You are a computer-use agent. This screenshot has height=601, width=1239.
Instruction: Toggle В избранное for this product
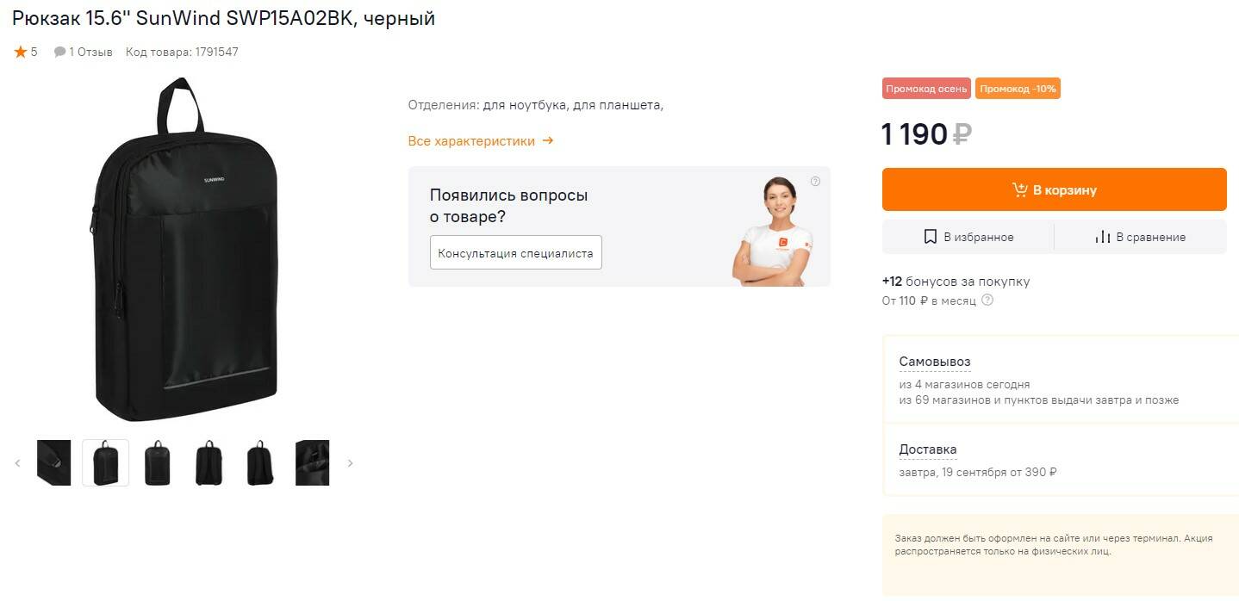(x=968, y=237)
